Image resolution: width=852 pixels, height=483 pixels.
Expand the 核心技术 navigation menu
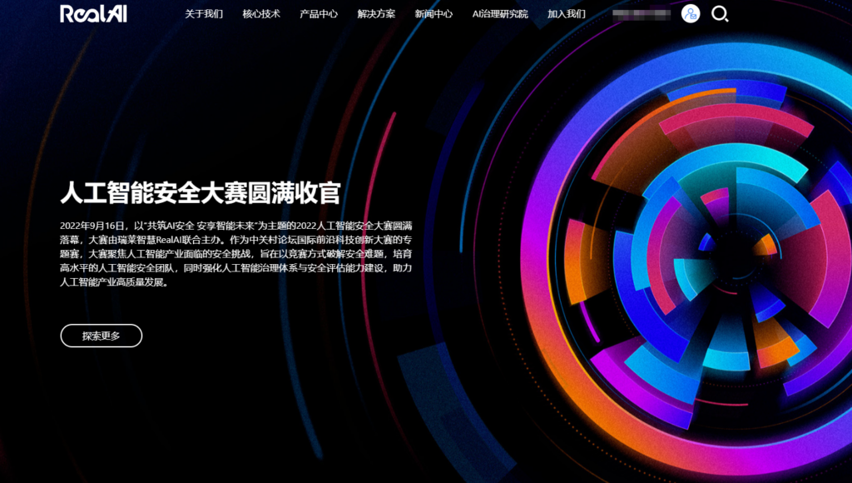coord(261,14)
